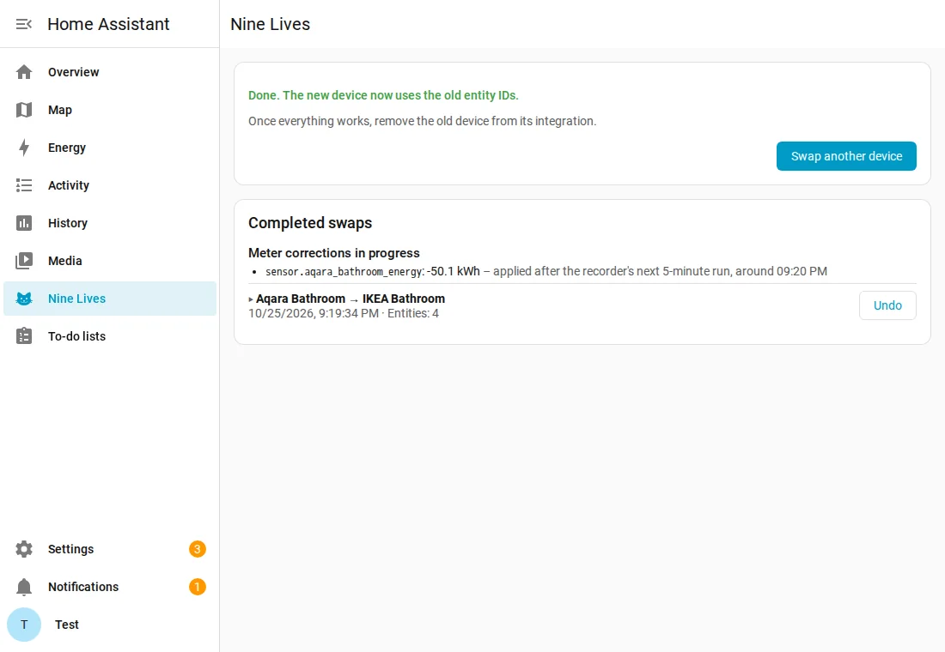The height and width of the screenshot is (652, 945).
Task: Click the Media play icon
Action: [24, 261]
